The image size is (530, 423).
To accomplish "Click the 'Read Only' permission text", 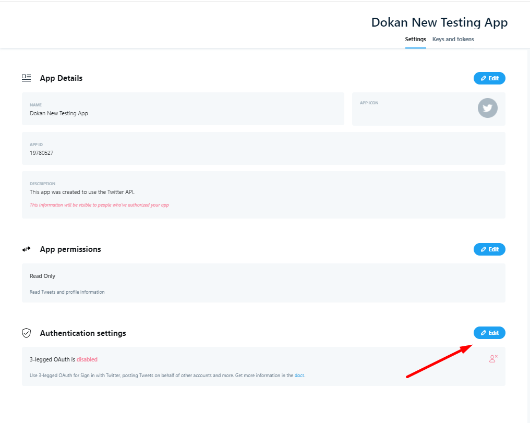I will 43,276.
